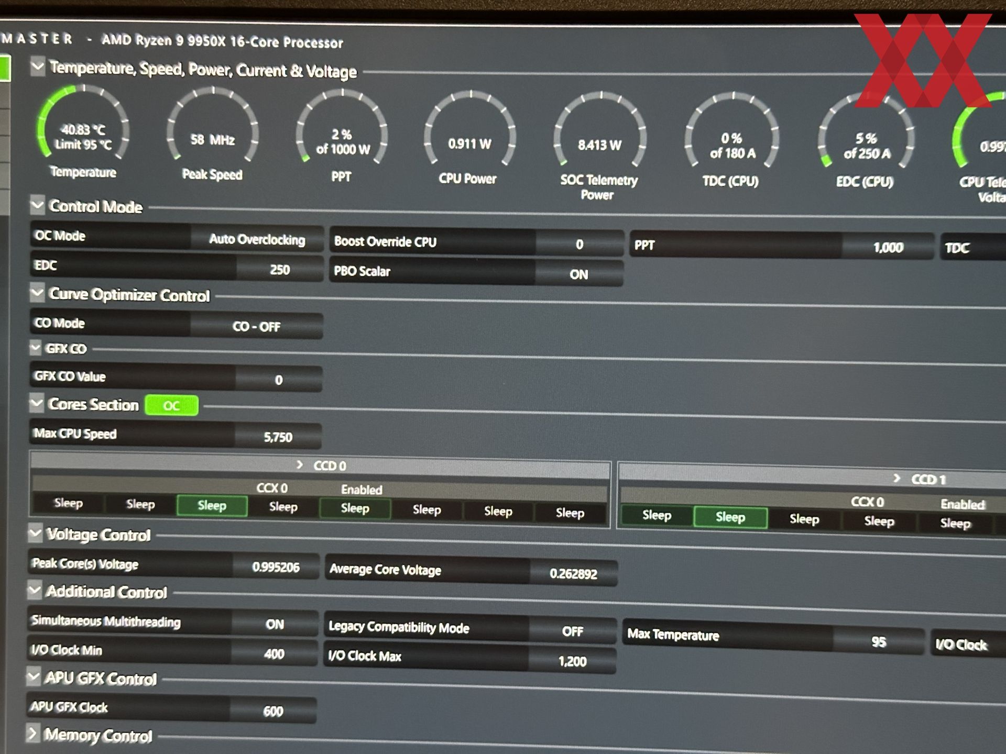Select first Sleep core in CCD 0
Viewport: 1006px width, 754px height.
69,503
